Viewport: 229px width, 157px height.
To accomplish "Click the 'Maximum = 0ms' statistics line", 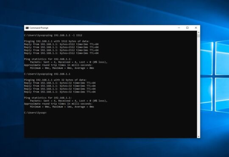I will [62, 68].
